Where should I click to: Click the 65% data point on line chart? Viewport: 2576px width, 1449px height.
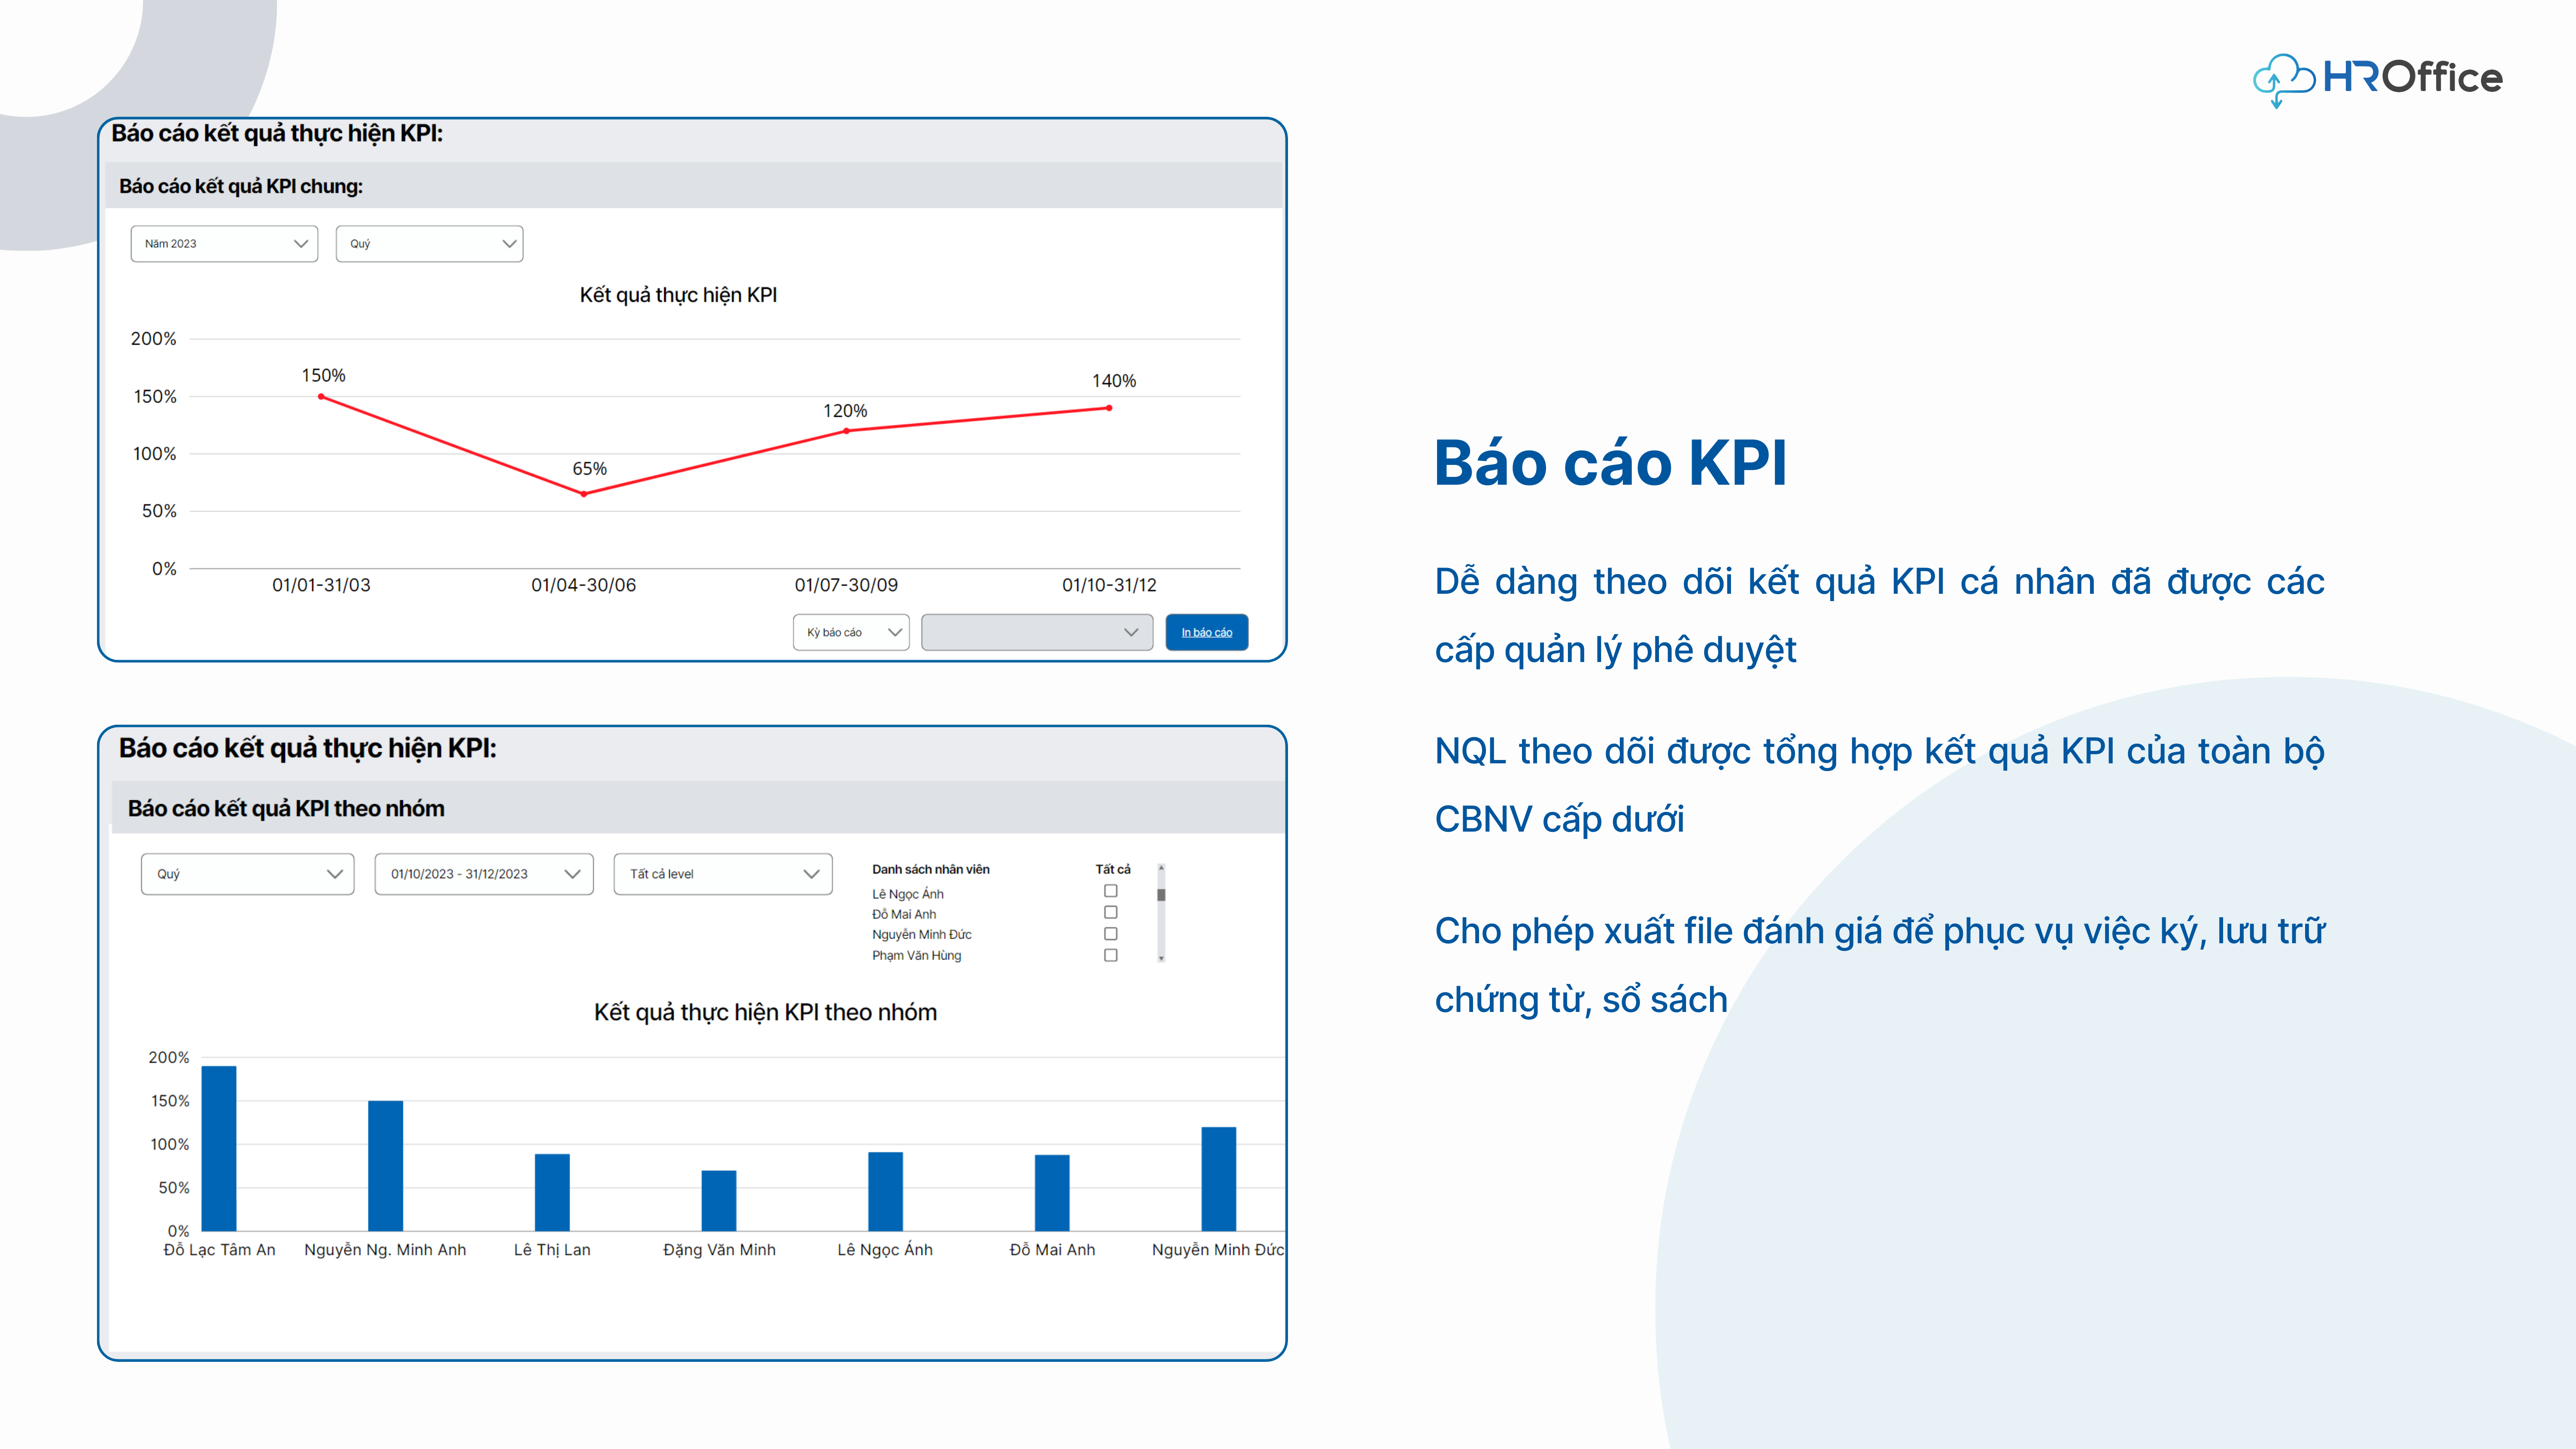(x=584, y=494)
